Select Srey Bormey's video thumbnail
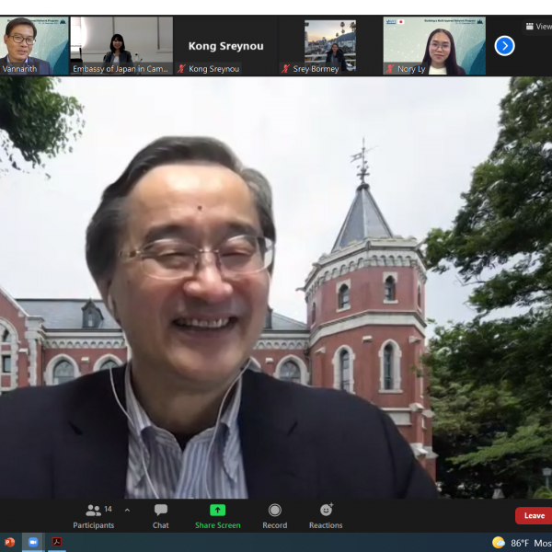 point(330,45)
